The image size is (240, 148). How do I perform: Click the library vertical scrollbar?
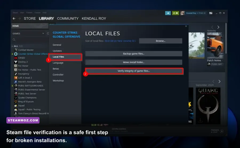(x=226, y=38)
